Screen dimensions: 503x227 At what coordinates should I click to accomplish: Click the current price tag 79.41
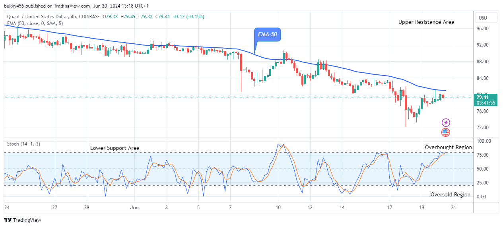(486, 97)
